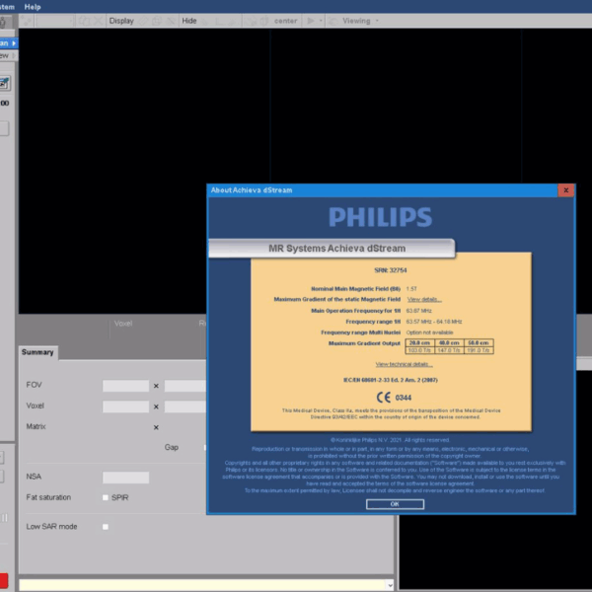Close the About Achieva dStream dialog
This screenshot has width=592, height=592.
pos(566,190)
